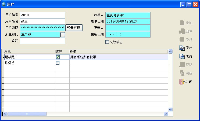Screen dimensions: 200x121
Task: Click the 角色 column header
Action: (x=30, y=51)
